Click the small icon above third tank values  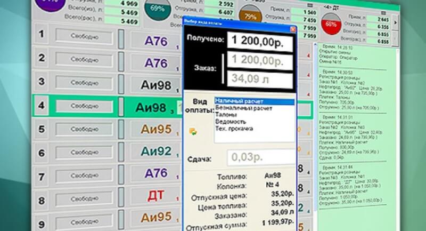tap(310, 5)
